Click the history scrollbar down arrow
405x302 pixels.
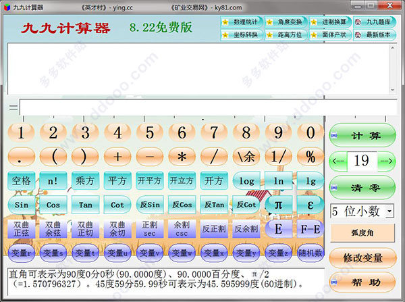click(393, 90)
